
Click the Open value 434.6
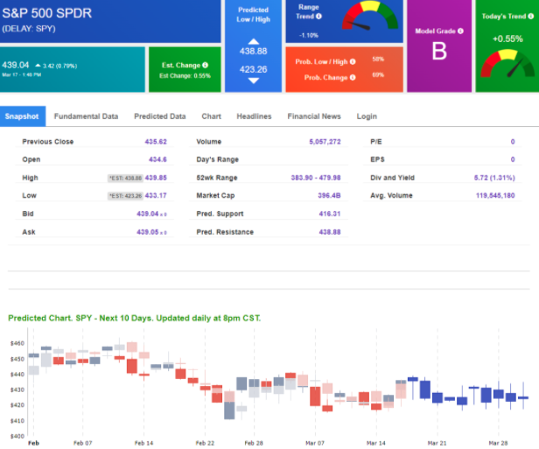point(157,159)
